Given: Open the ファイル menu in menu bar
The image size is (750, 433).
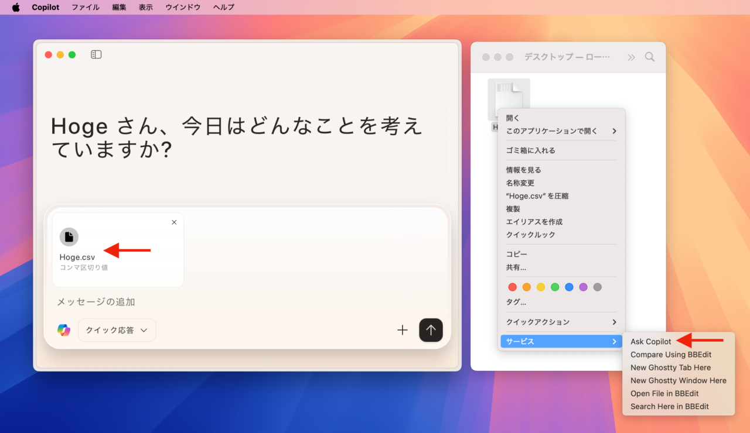Looking at the screenshot, I should [86, 7].
